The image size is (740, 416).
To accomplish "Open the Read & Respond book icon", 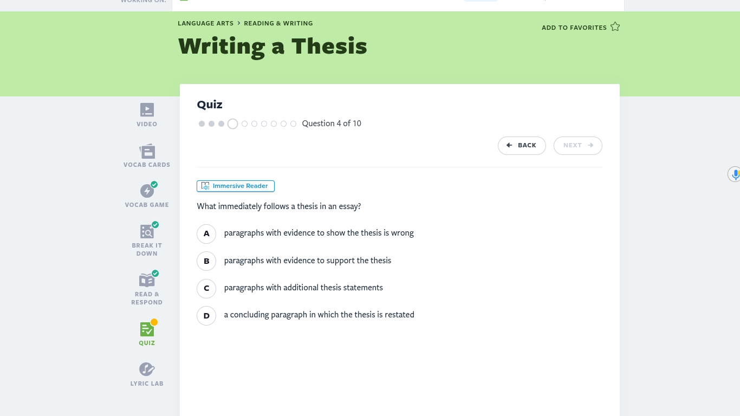I will [147, 280].
